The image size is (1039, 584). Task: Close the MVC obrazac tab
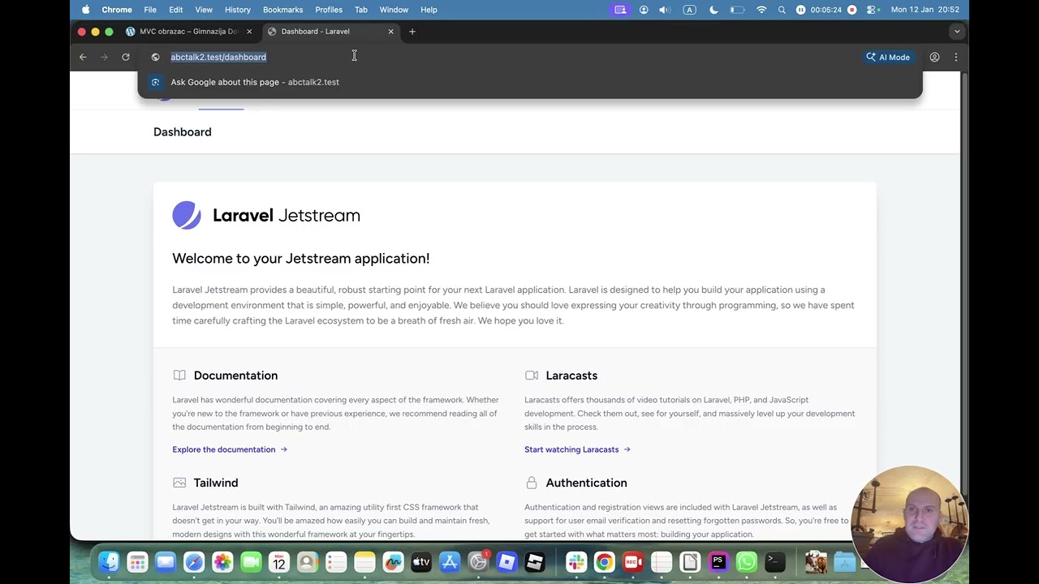(249, 32)
